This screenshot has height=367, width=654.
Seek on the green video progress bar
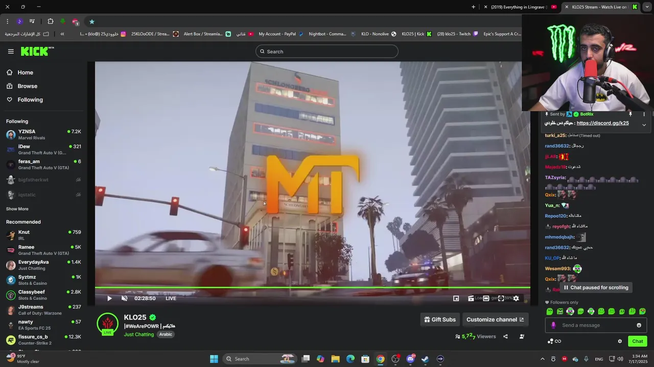coord(313,288)
